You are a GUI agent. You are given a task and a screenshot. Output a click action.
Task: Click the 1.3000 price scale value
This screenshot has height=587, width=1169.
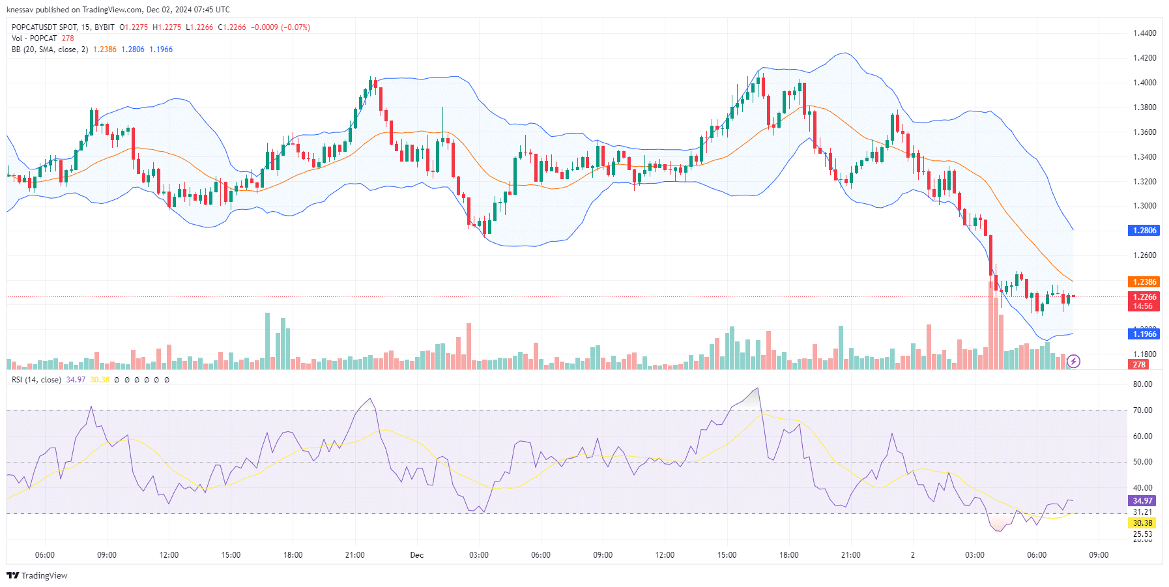tap(1144, 206)
